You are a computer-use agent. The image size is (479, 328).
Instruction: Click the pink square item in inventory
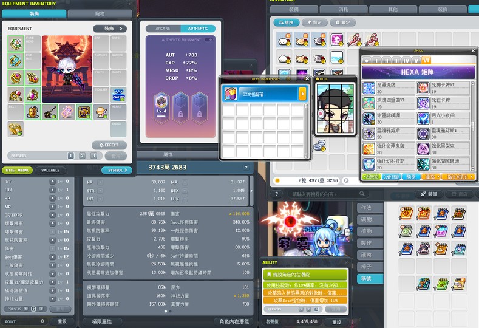click(x=336, y=40)
